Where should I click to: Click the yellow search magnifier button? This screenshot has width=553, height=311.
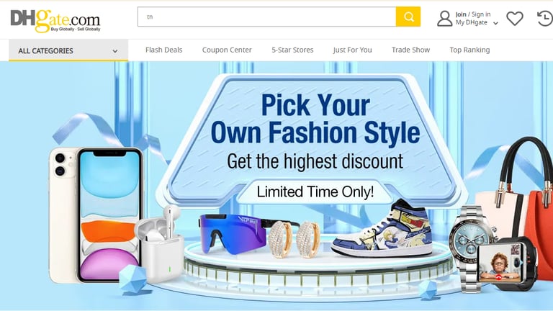tap(408, 17)
